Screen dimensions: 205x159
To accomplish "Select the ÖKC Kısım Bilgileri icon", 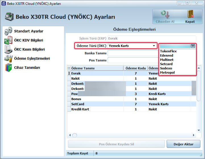I will click(8, 49).
